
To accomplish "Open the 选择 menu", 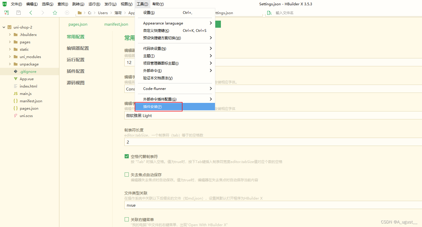I will click(x=48, y=4).
